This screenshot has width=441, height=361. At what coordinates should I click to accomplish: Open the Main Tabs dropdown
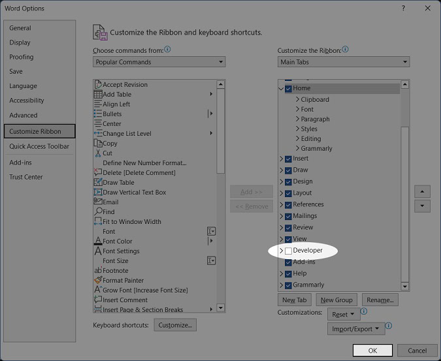coord(344,62)
